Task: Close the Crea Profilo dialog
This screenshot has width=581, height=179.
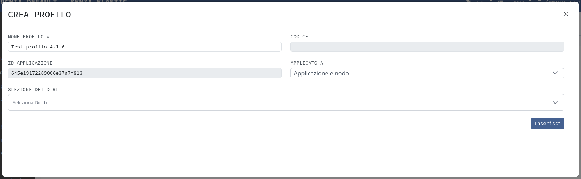Action: point(566,14)
